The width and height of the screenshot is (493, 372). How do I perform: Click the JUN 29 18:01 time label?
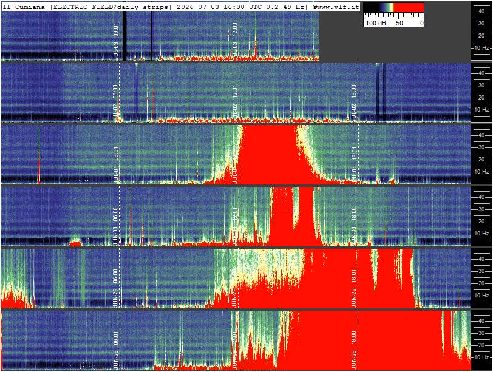click(x=354, y=288)
